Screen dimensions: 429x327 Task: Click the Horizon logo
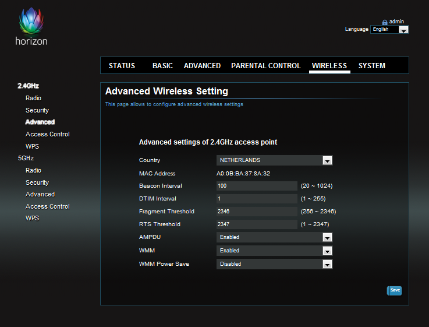[x=31, y=27]
